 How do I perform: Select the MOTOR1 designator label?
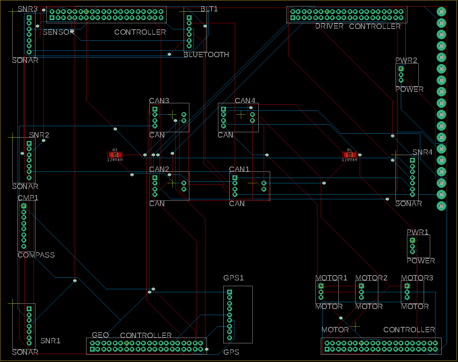click(331, 278)
